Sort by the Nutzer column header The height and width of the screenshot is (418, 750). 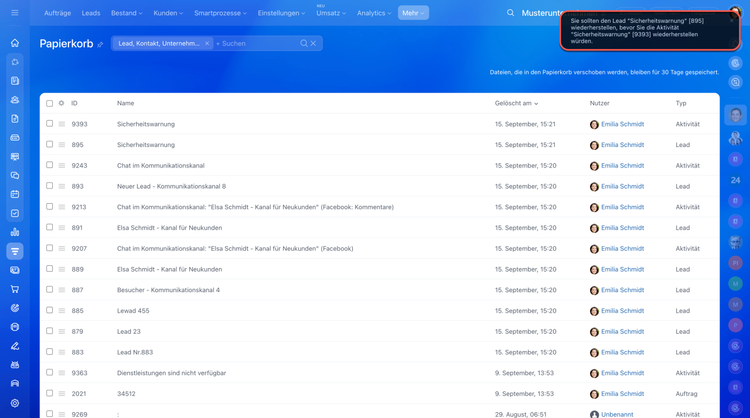point(599,103)
